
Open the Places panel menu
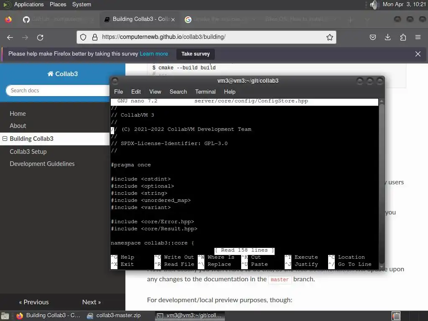coord(58,4)
